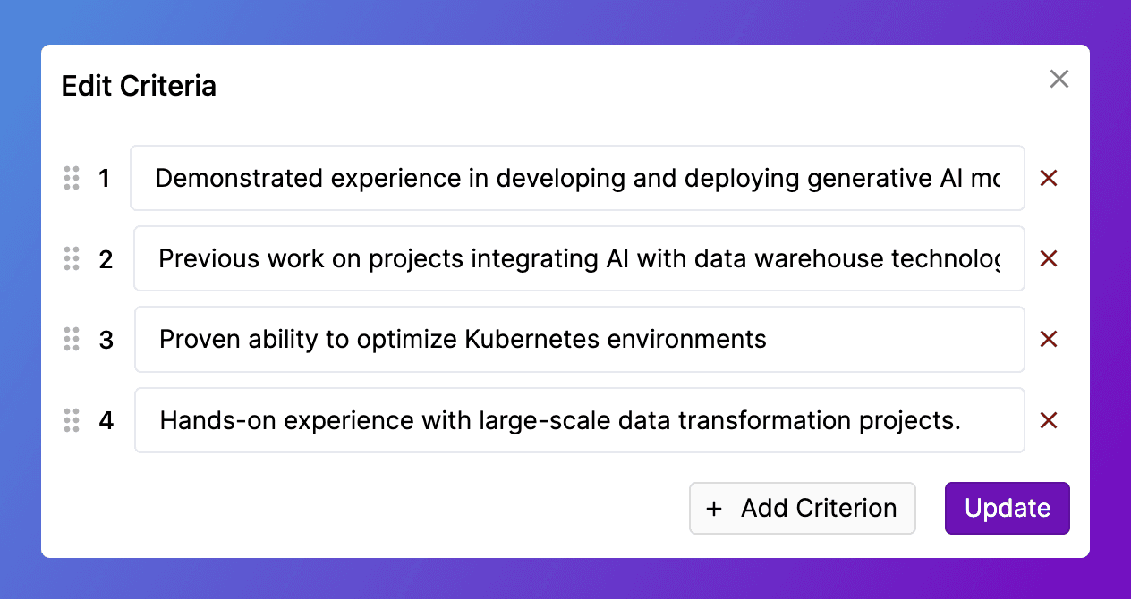The height and width of the screenshot is (599, 1131).
Task: Click the drag handle for criterion 2
Action: [72, 258]
